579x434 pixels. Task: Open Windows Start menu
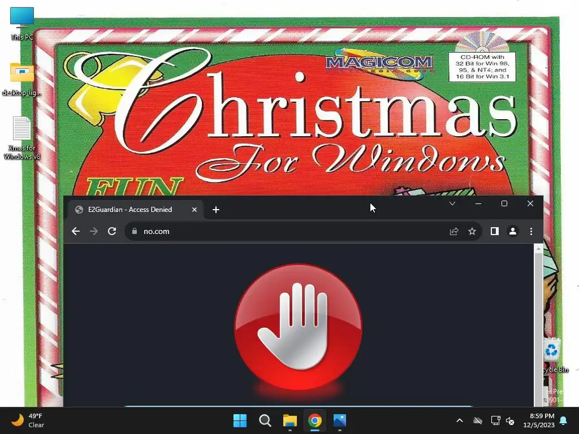(240, 420)
